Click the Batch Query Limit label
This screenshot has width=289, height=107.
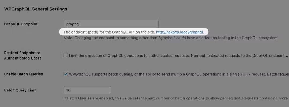click(x=20, y=90)
